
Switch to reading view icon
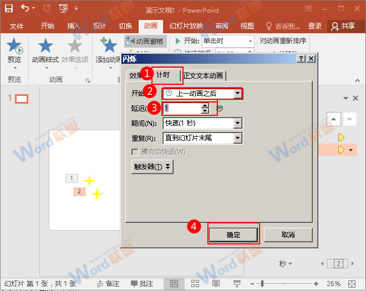tap(215, 283)
